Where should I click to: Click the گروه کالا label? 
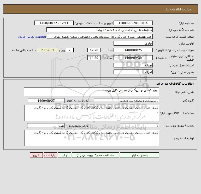coord(187,101)
